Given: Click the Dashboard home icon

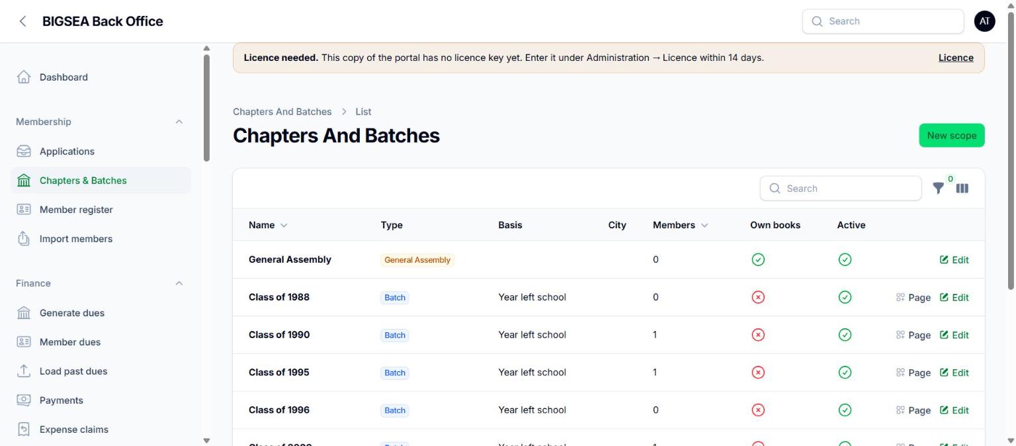Looking at the screenshot, I should click(24, 77).
